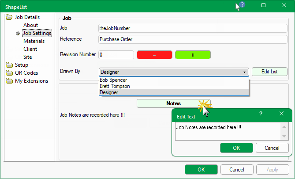Click the 'Job Notes are recorded here !!!' label
Screen dimensions: 295x179
point(92,115)
